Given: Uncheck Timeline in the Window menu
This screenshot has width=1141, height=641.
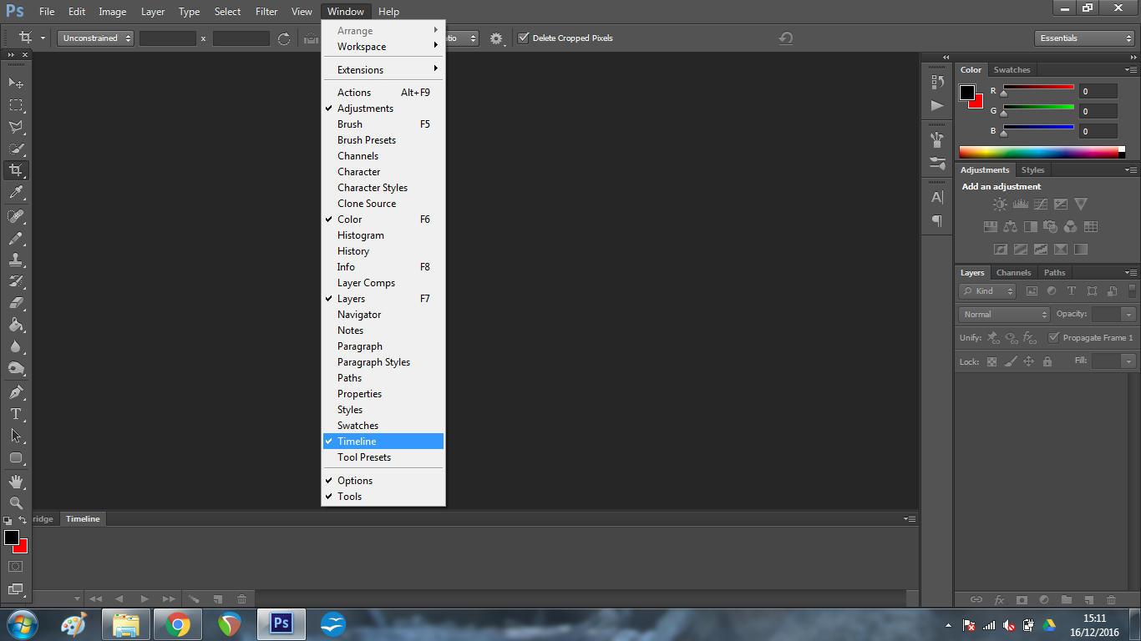Looking at the screenshot, I should pyautogui.click(x=357, y=442).
